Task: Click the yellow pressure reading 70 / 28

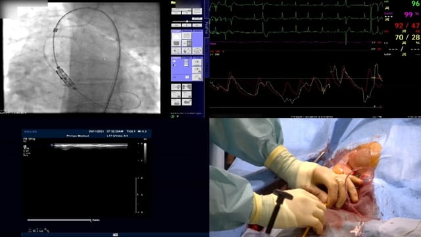Action: [407, 38]
